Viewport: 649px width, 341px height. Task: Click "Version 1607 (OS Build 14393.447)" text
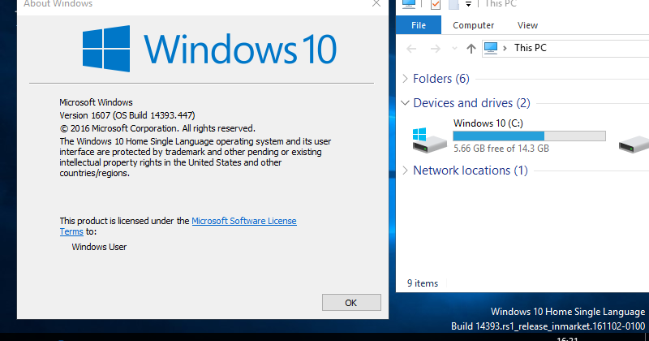[x=127, y=115]
